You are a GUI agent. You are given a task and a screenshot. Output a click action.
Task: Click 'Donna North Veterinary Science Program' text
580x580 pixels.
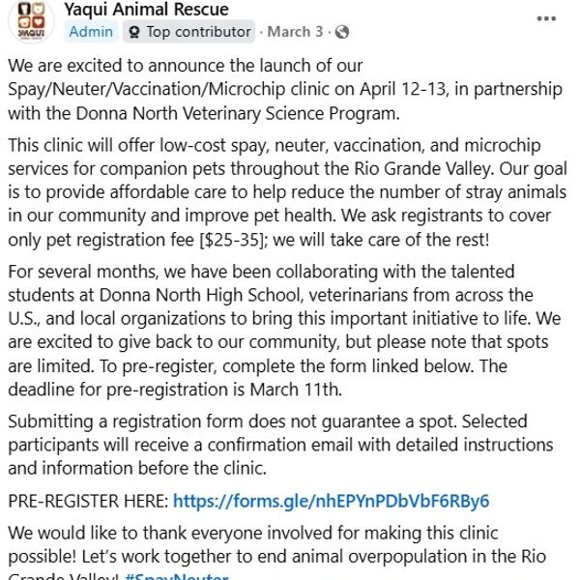(203, 112)
